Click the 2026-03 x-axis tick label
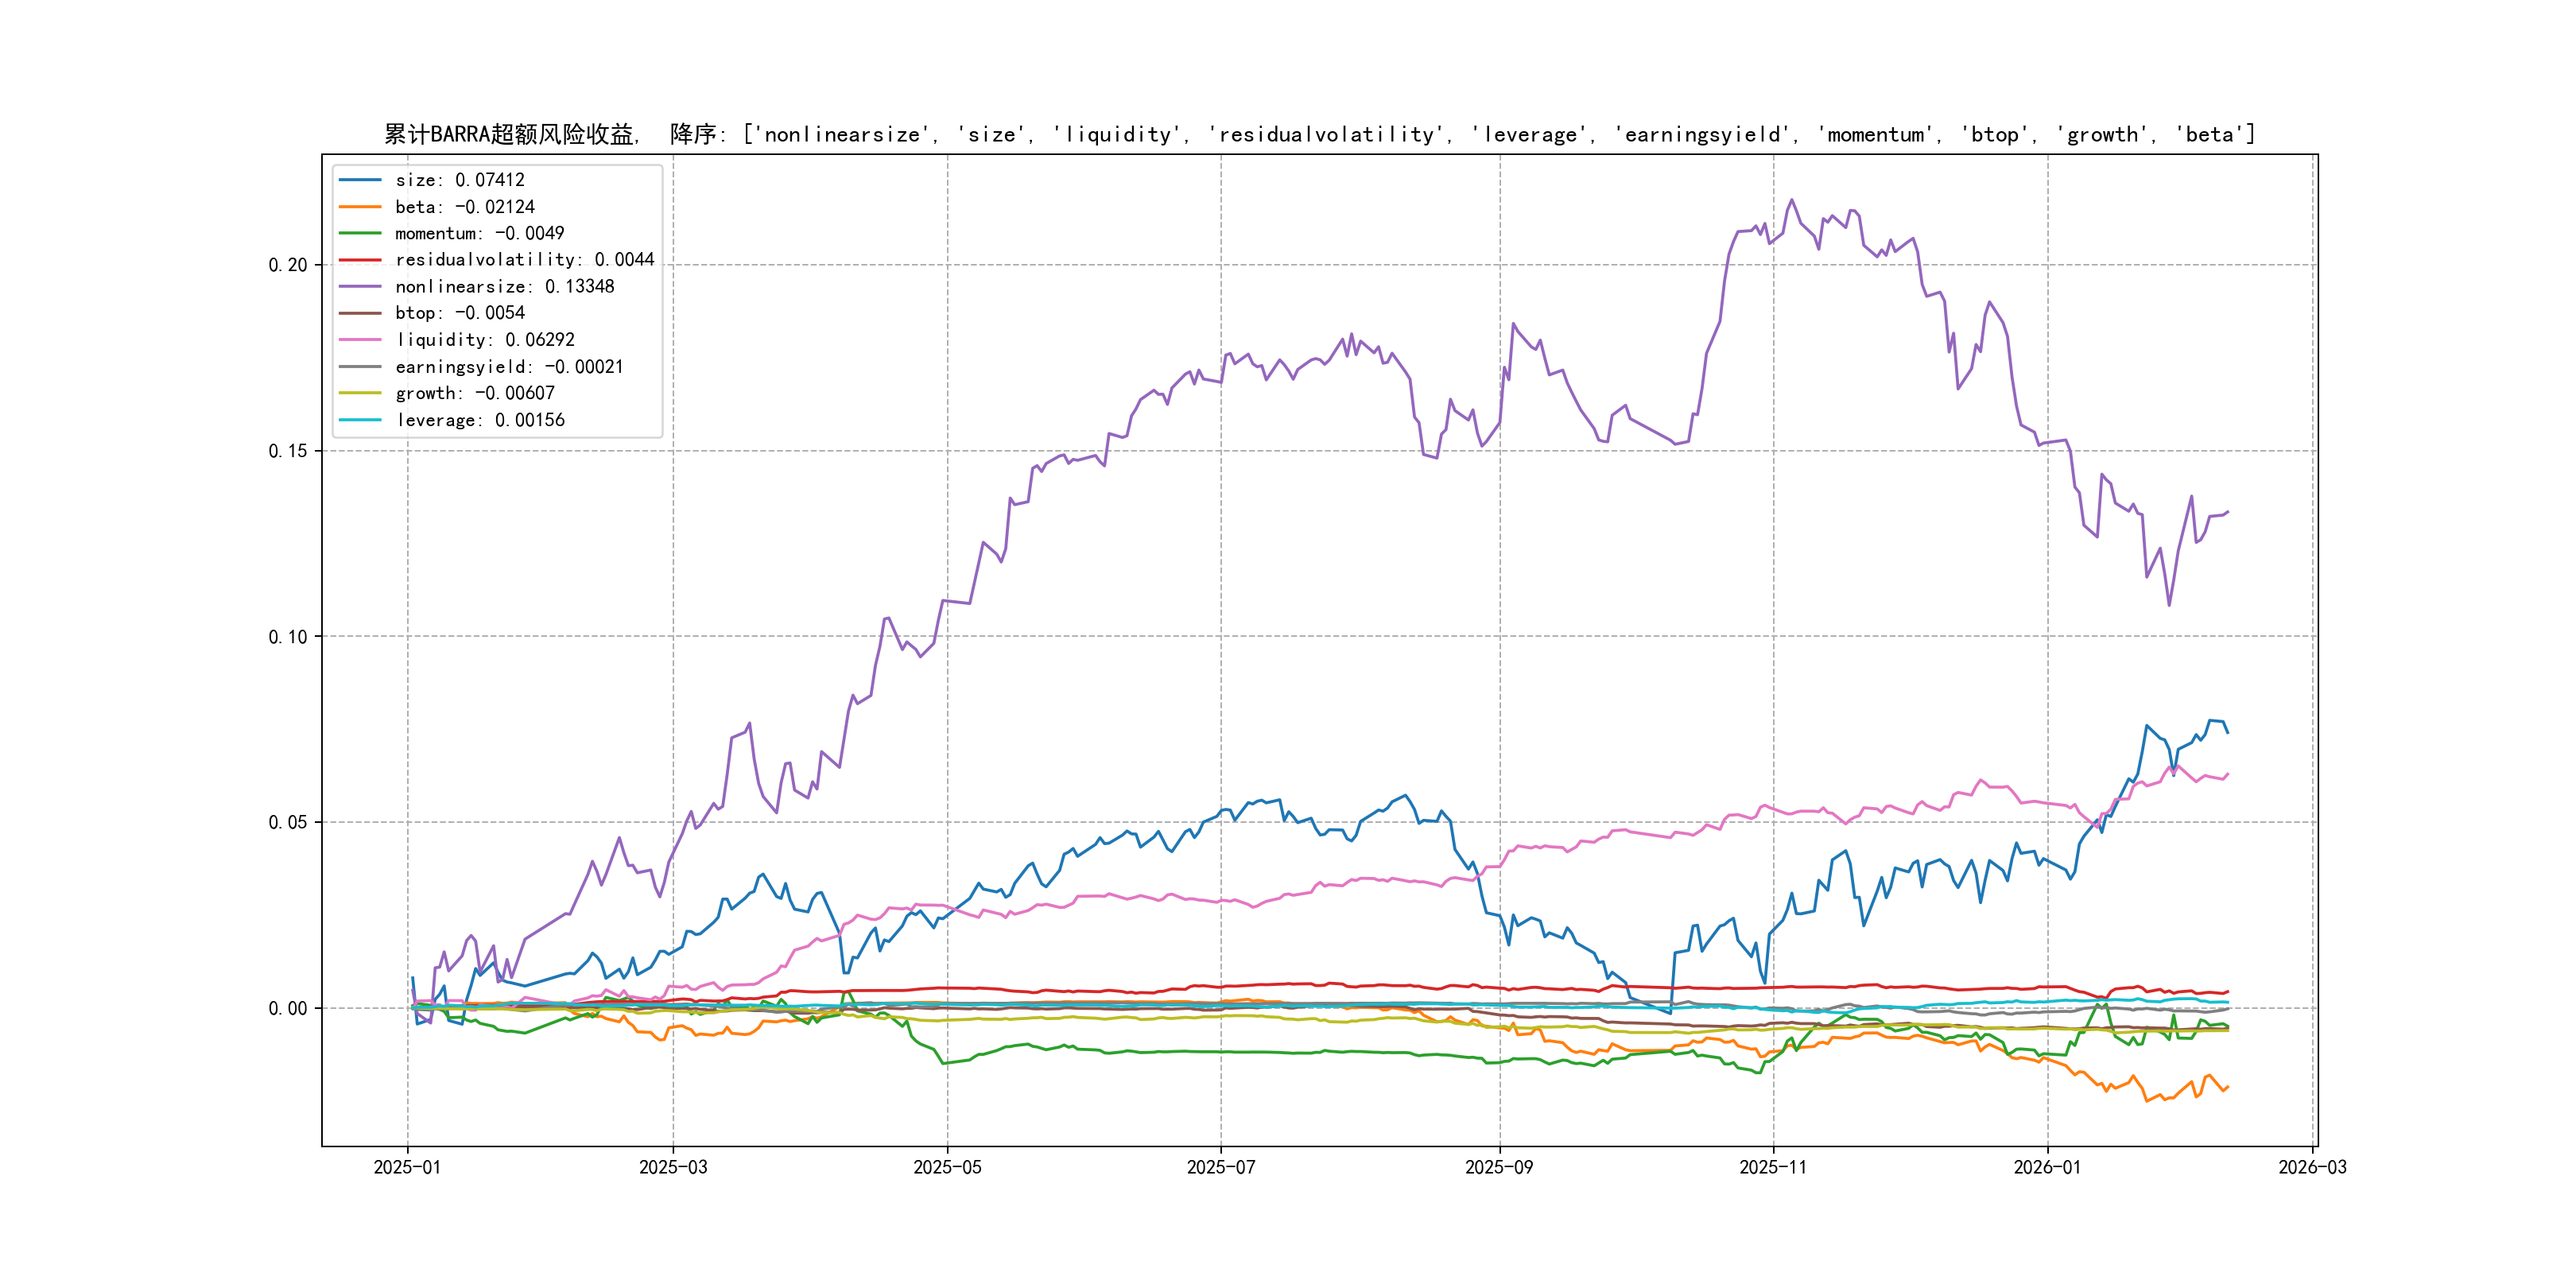 2312,1167
